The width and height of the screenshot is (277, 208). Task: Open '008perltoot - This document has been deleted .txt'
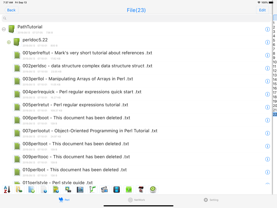pos(136,146)
